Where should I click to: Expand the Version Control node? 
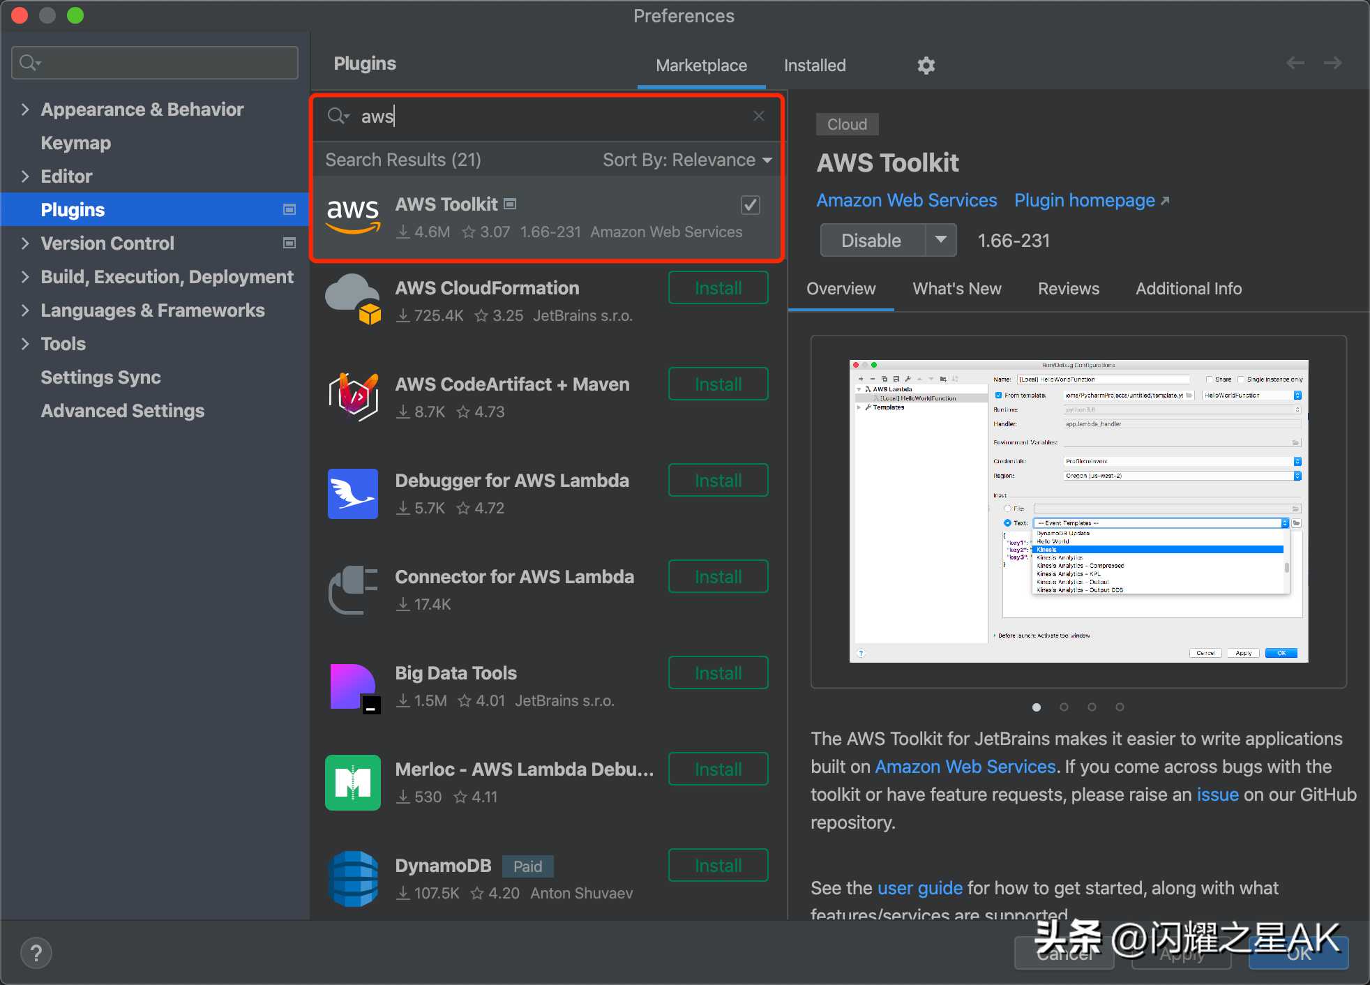click(25, 243)
